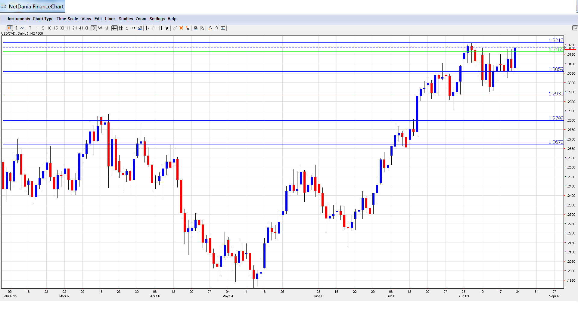
Task: Switch to line chart icon
Action: pyautogui.click(x=22, y=28)
